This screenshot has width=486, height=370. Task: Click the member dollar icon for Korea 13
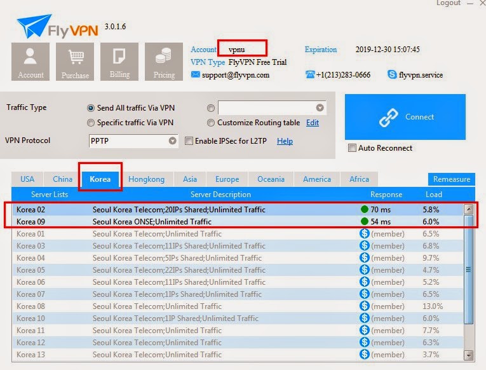[365, 354]
